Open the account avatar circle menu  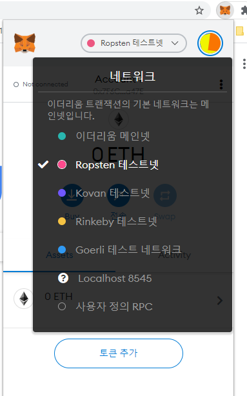coord(210,43)
